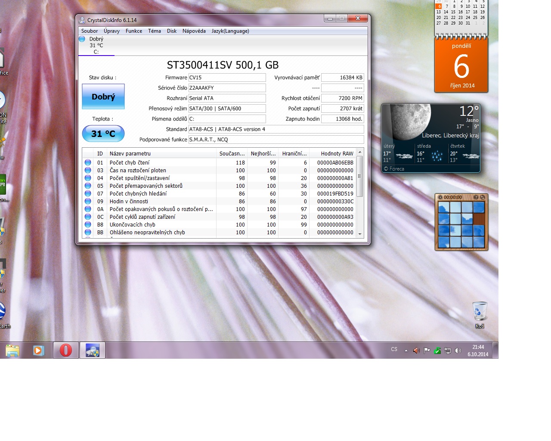
Task: Open Windows Explorer from taskbar
Action: point(12,350)
